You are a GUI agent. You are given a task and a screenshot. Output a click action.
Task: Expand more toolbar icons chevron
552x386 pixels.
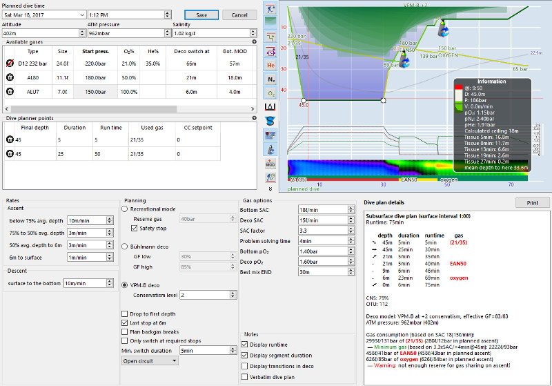[270, 189]
